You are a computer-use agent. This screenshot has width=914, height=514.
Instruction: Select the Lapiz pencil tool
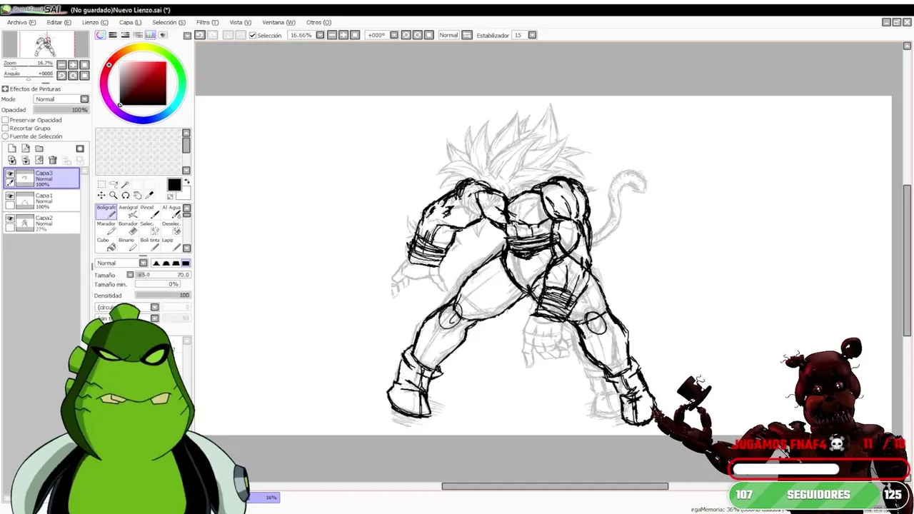point(171,244)
